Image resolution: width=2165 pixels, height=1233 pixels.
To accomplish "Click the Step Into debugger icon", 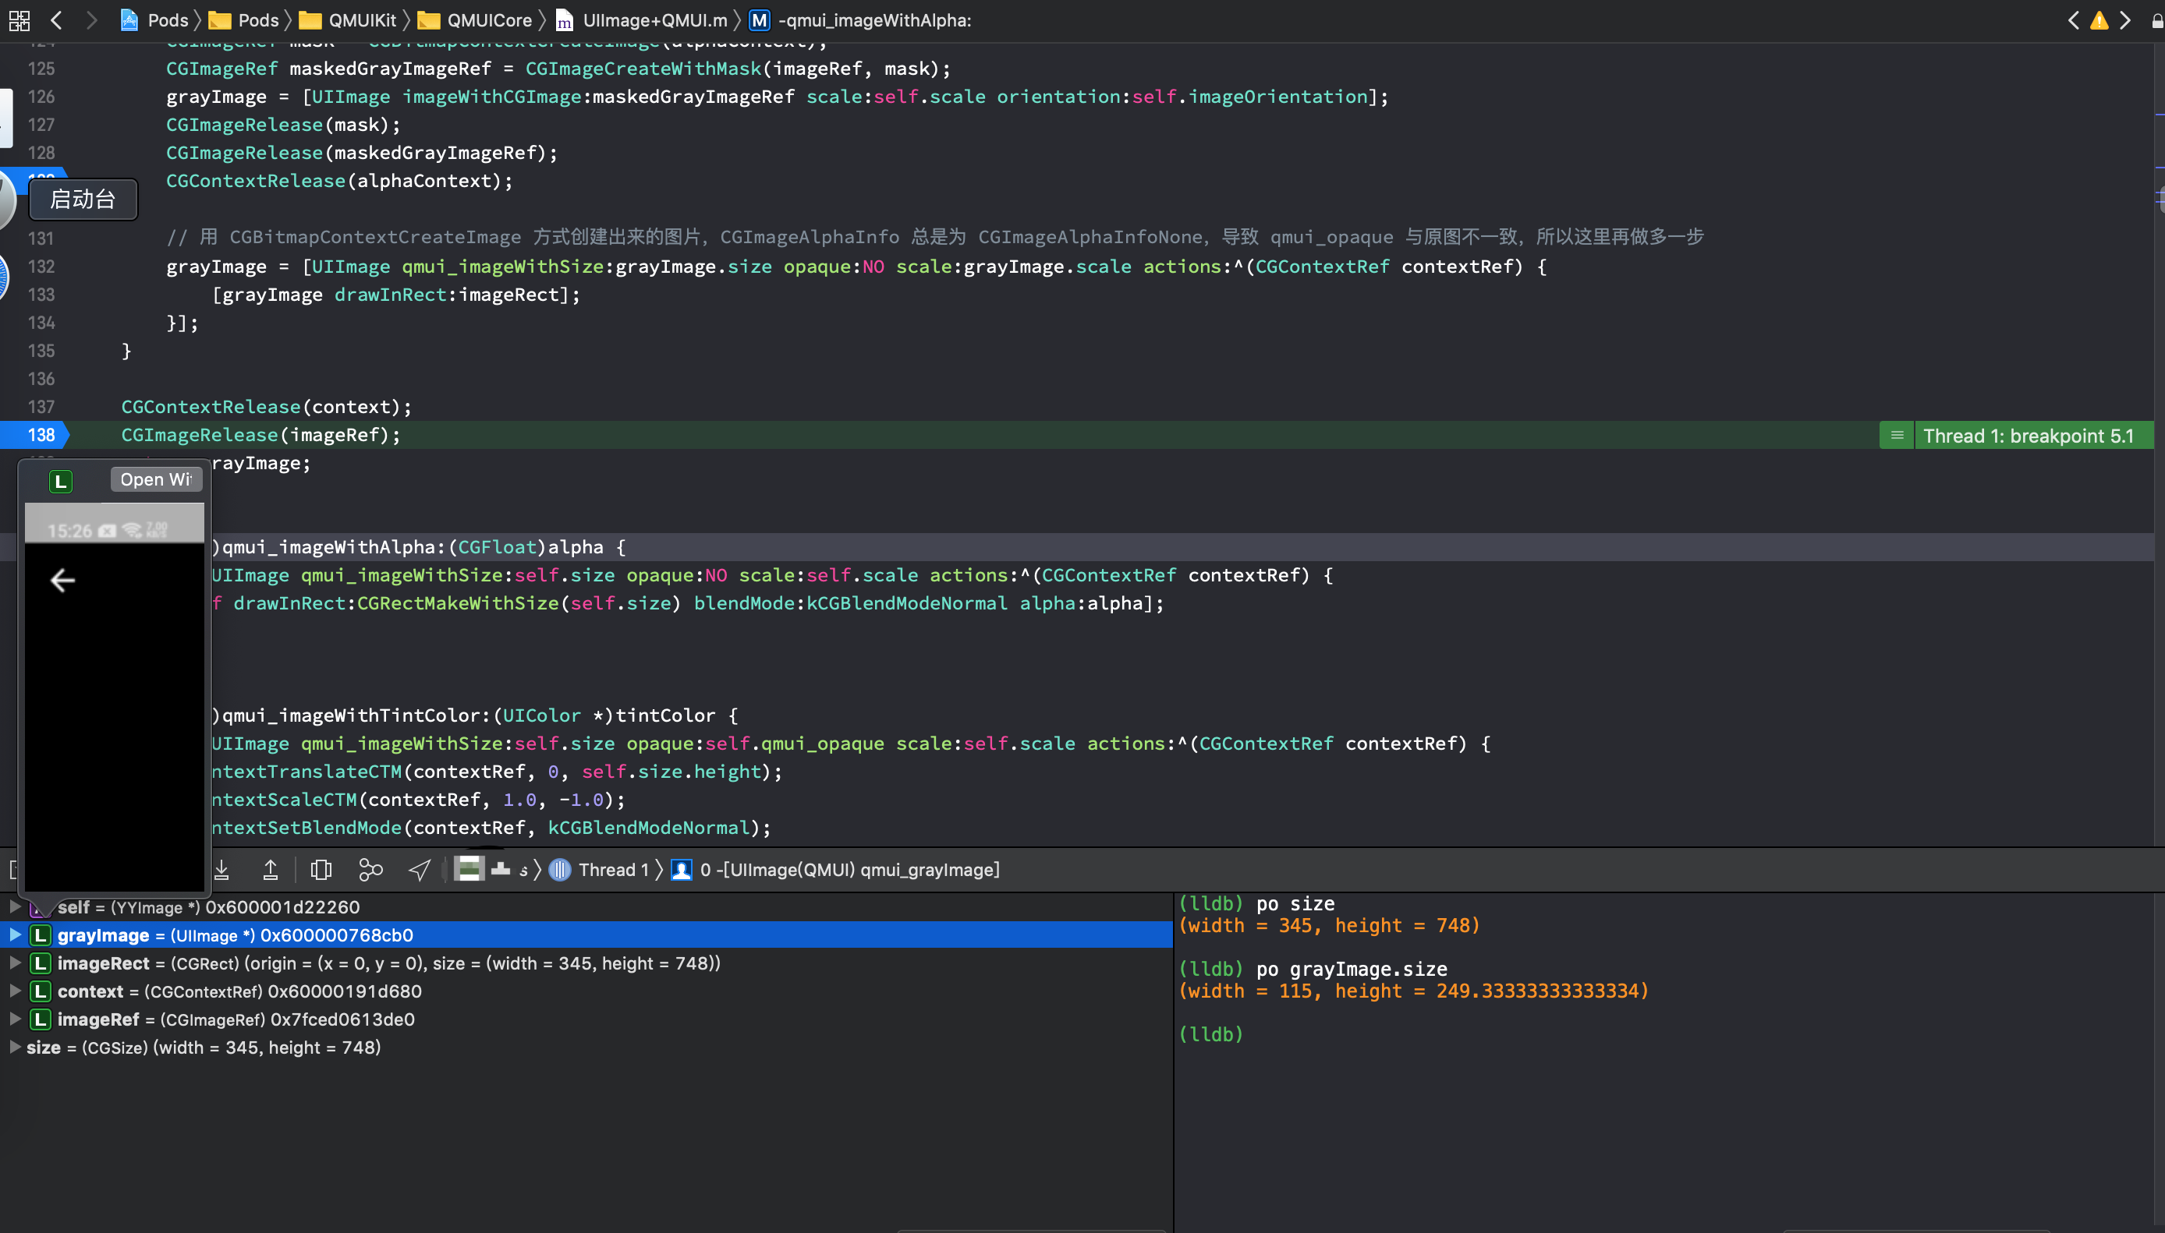I will coord(222,870).
